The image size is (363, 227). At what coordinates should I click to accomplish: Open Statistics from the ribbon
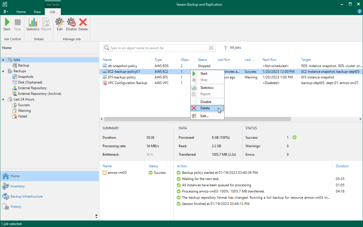33,25
